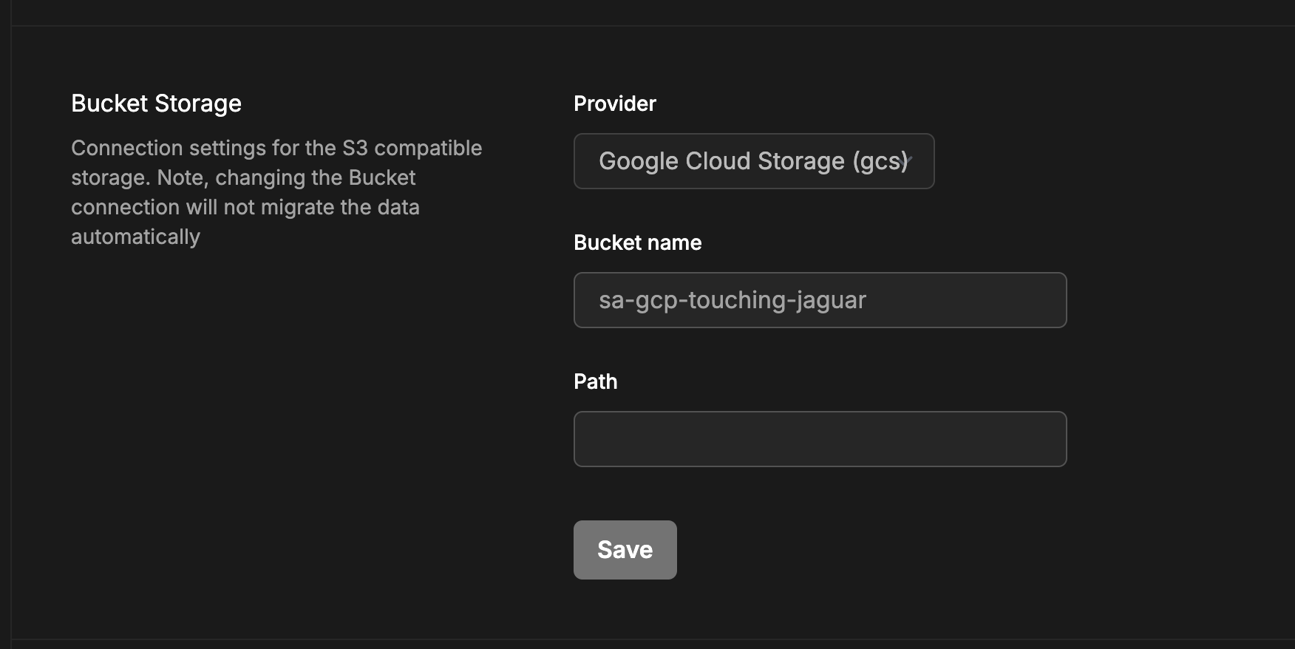Click the Bucket Storage section heading
Image resolution: width=1295 pixels, height=649 pixels.
click(156, 103)
